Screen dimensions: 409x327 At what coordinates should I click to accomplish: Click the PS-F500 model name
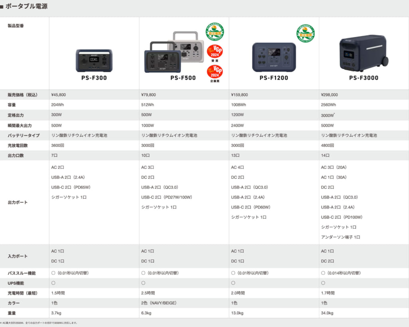click(183, 78)
